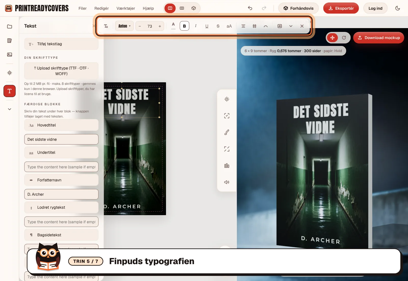The image size is (408, 281).
Task: Change letter case with aA icon
Action: (x=229, y=26)
